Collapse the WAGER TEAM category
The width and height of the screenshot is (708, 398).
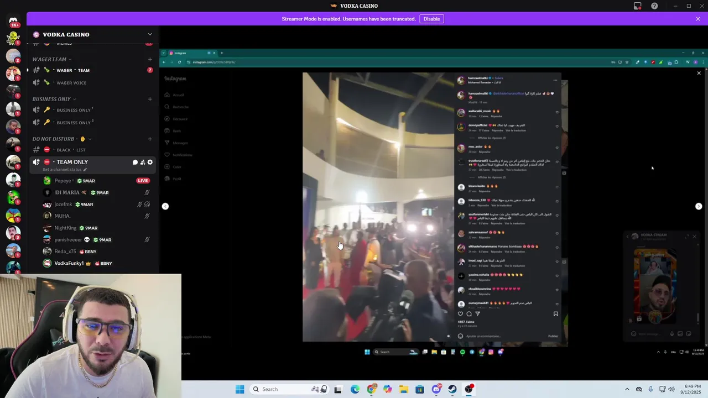click(51, 59)
